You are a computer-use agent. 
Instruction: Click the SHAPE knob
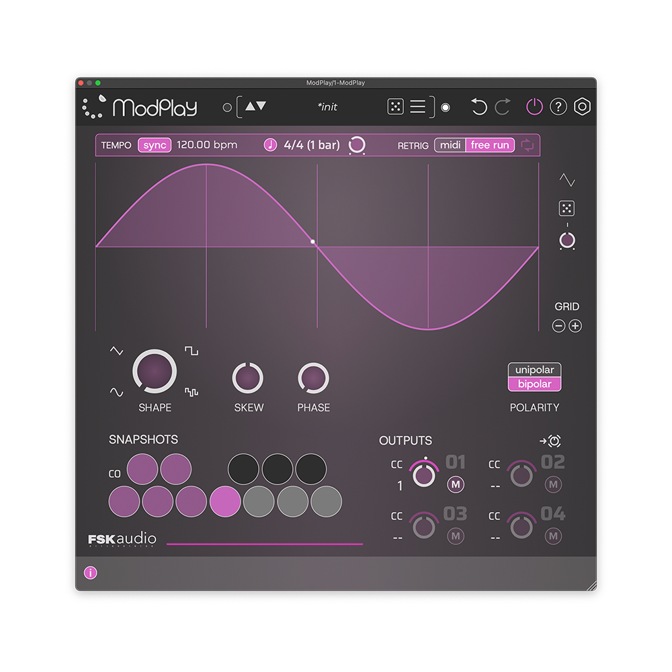click(155, 371)
